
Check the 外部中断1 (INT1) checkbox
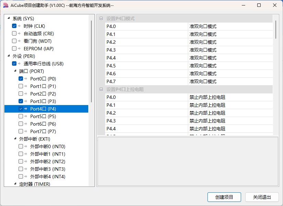[21, 154]
